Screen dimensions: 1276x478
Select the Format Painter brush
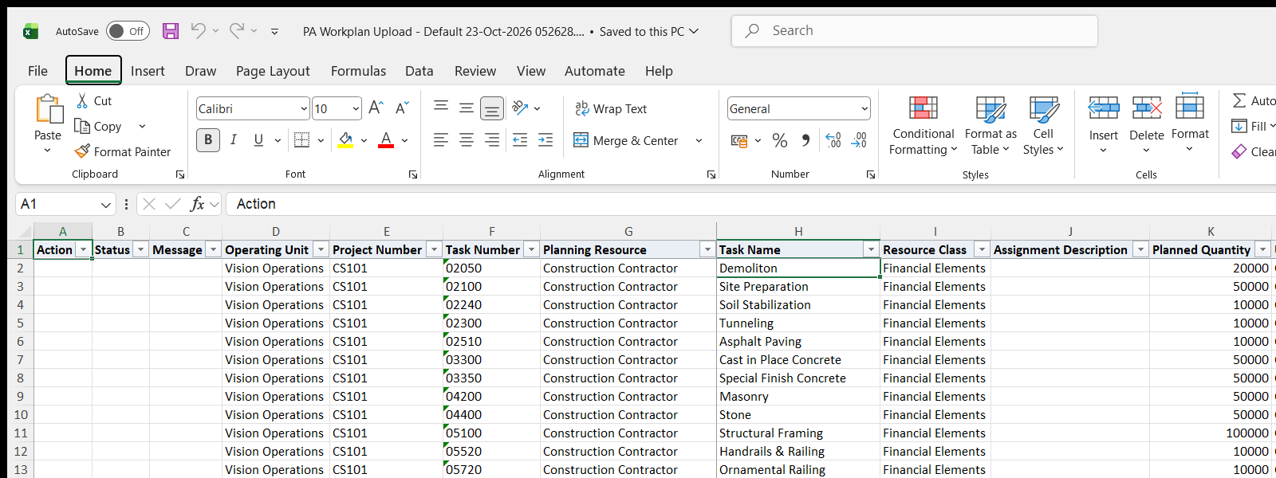pyautogui.click(x=82, y=151)
